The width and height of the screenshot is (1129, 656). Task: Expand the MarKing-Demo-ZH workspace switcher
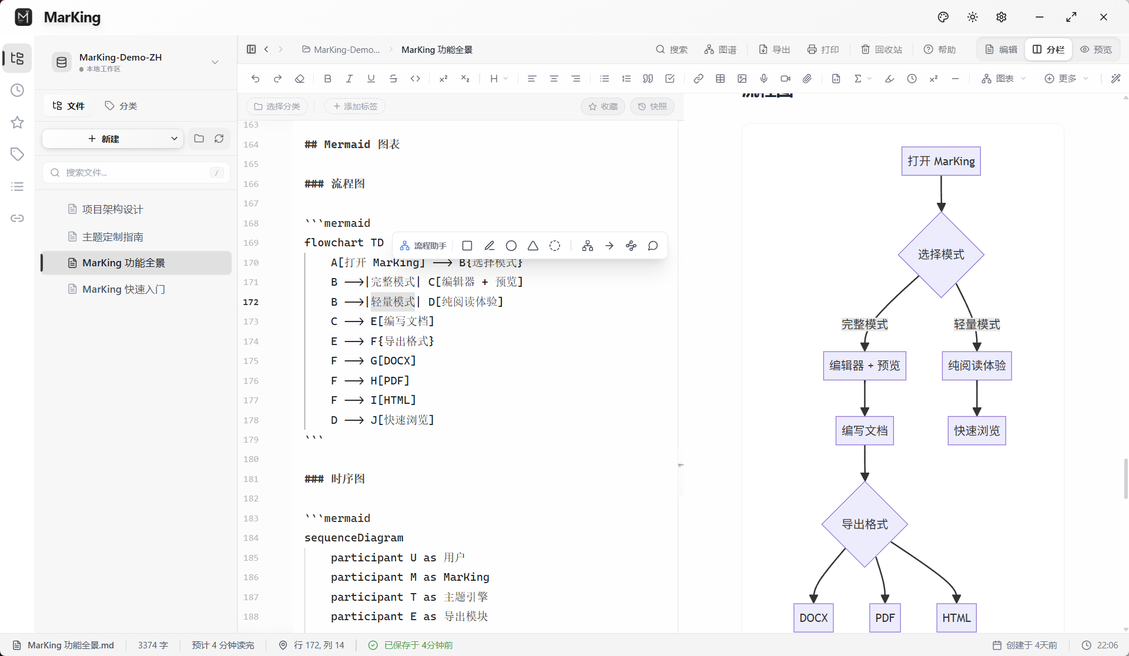pos(215,62)
